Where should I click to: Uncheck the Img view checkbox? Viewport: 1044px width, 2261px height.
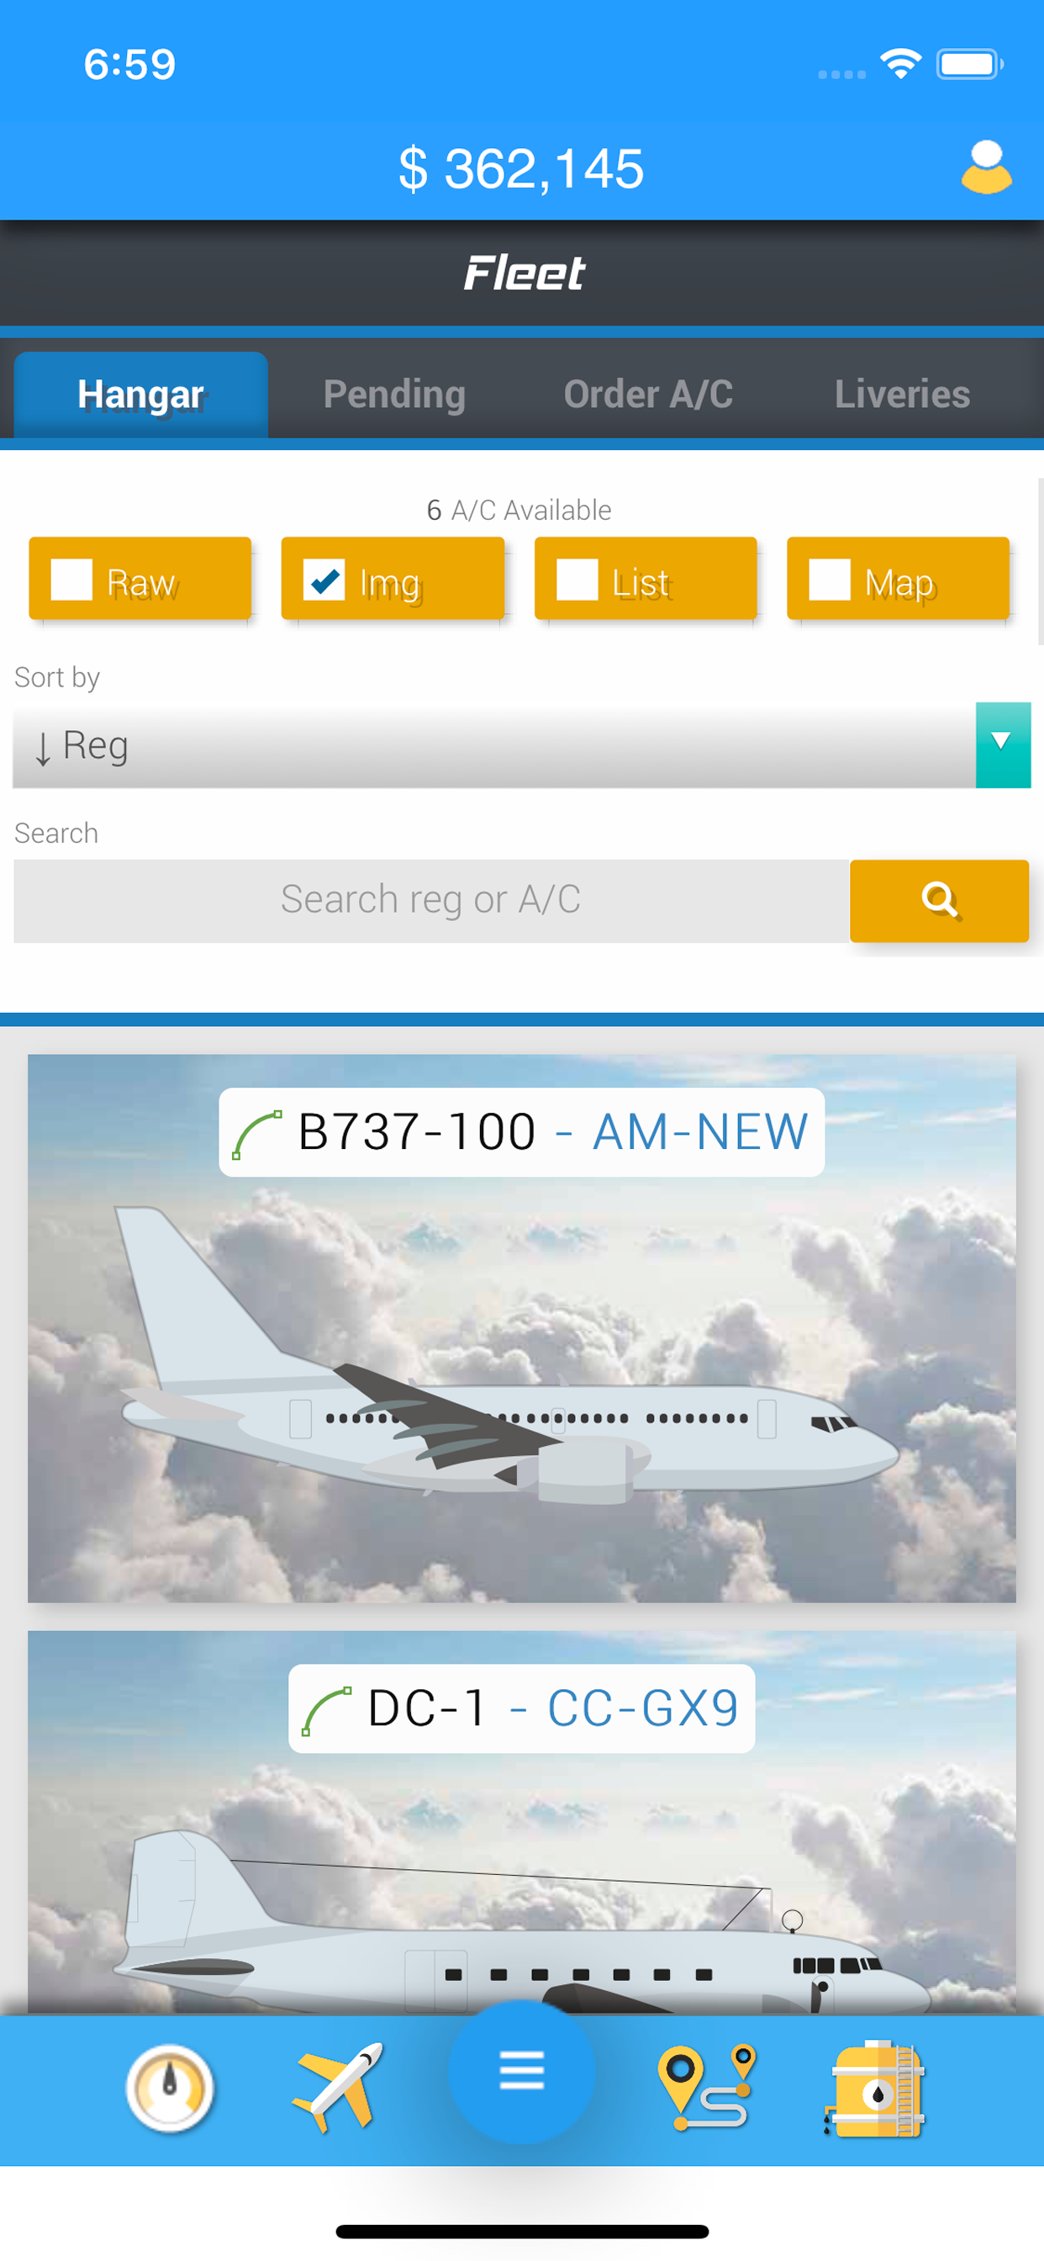[324, 580]
